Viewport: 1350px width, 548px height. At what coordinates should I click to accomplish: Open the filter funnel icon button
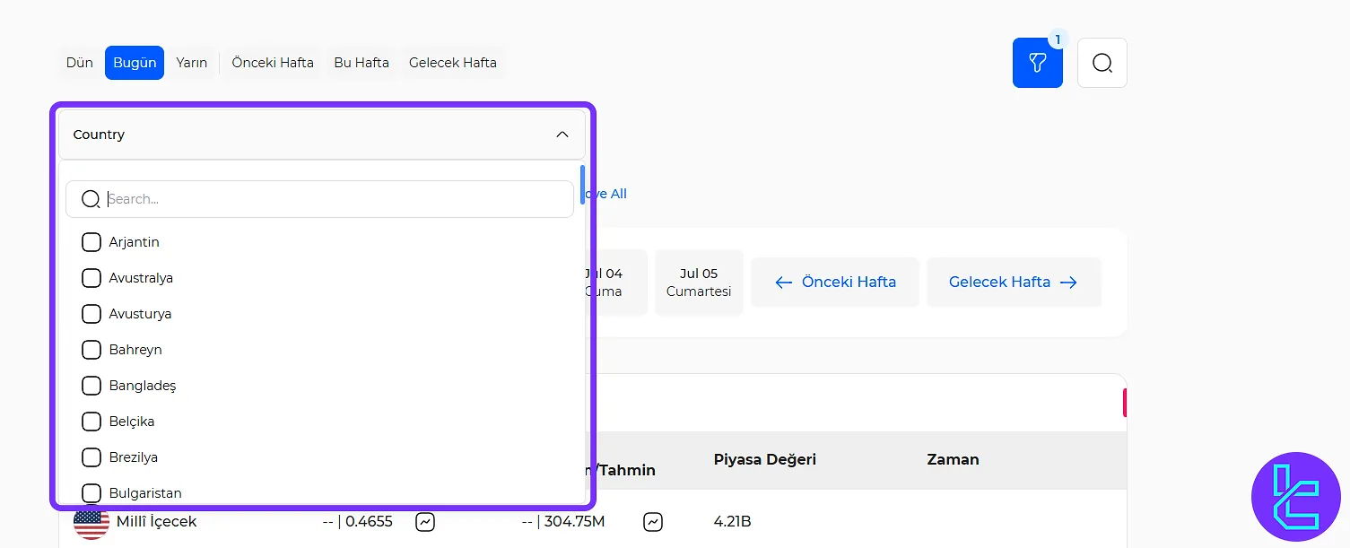[1037, 63]
